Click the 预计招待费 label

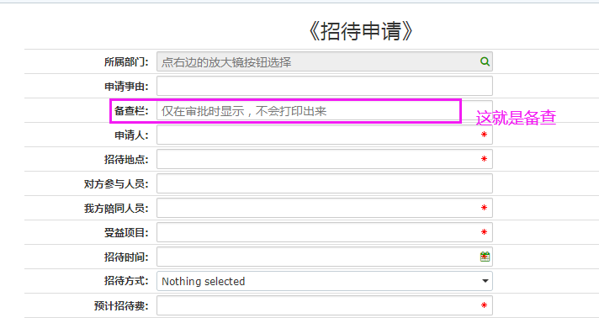[121, 305]
